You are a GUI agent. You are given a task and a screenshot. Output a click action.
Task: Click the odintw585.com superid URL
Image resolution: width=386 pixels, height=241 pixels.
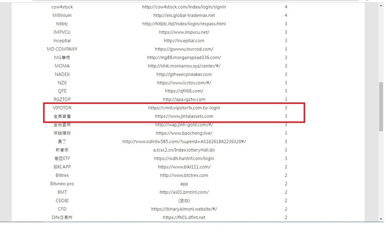(x=184, y=141)
